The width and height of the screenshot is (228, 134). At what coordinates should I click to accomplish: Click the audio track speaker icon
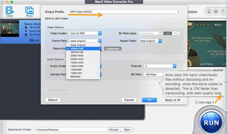[x=26, y=31]
